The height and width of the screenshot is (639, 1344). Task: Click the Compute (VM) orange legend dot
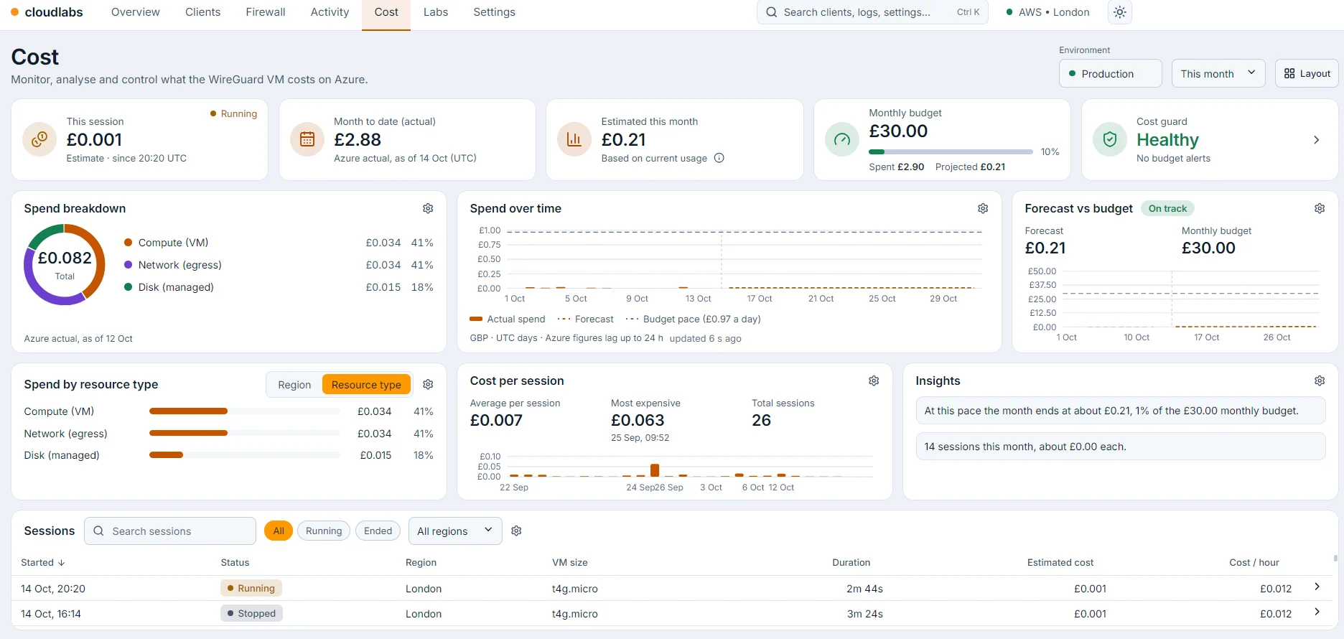pyautogui.click(x=128, y=243)
